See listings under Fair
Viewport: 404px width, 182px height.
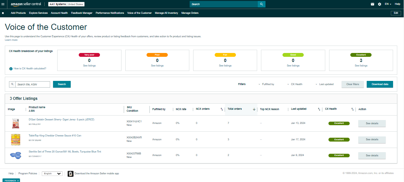tap(225, 66)
